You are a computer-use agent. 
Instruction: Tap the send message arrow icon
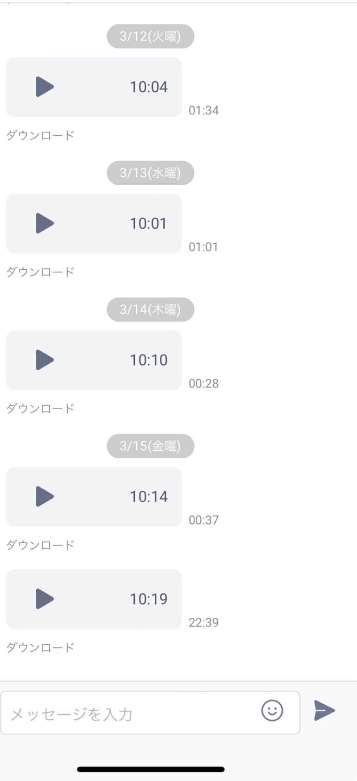coord(324,710)
